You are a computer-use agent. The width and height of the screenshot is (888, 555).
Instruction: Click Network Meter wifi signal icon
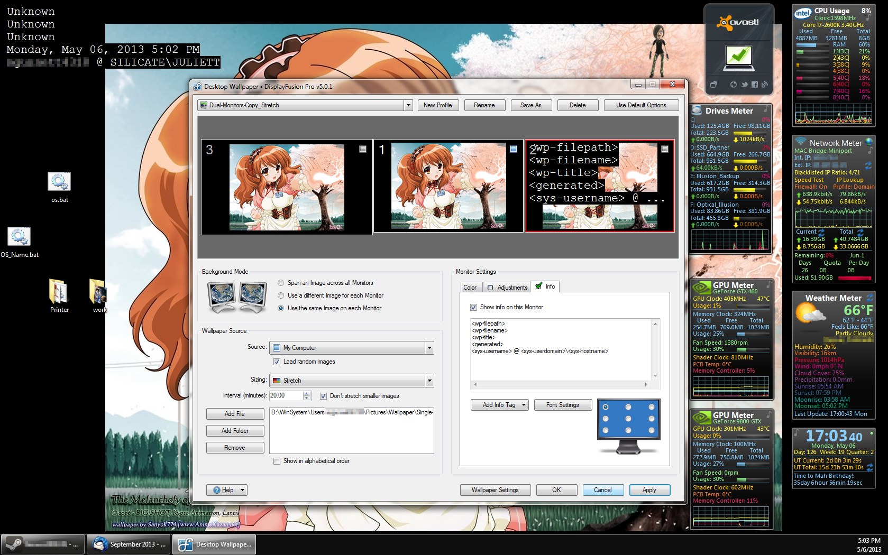[x=800, y=142]
